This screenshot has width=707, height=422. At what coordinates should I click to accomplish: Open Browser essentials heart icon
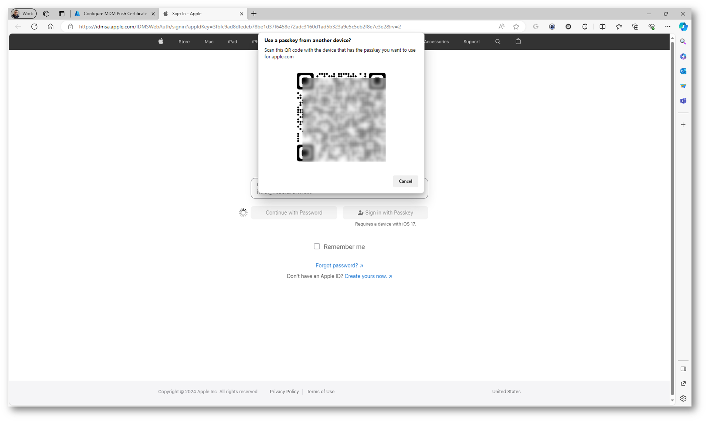click(652, 27)
